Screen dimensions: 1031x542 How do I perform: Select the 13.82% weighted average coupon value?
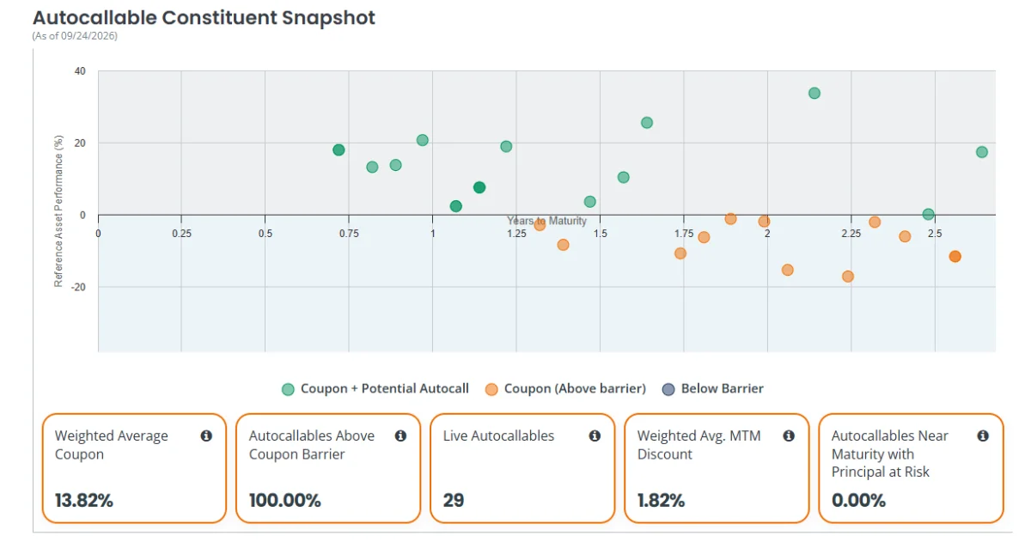[x=84, y=501]
